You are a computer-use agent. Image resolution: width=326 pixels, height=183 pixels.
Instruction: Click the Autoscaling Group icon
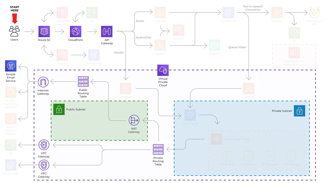216,139
